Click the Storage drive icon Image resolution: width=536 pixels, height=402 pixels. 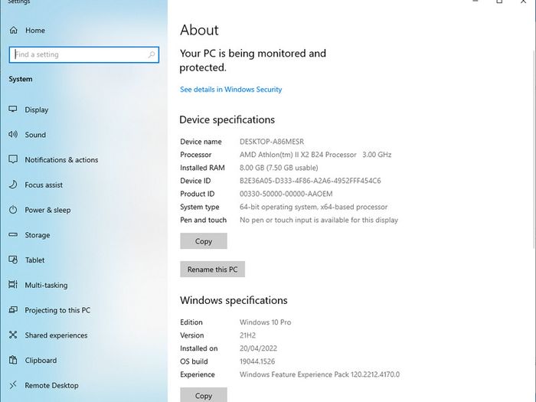pos(13,234)
